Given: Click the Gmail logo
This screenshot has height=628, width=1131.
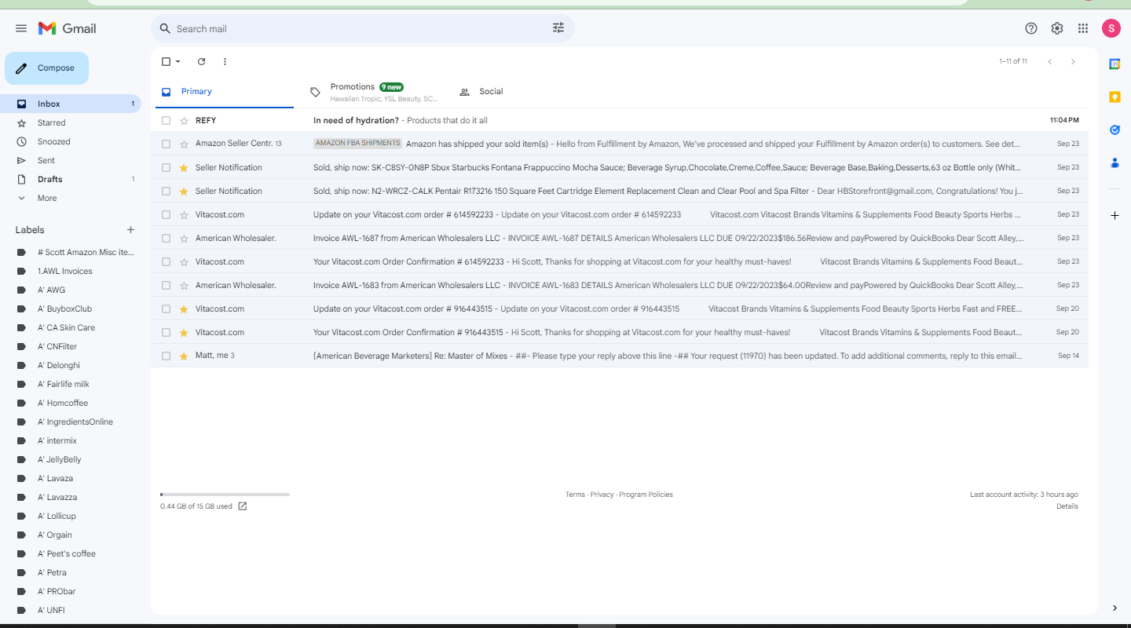Looking at the screenshot, I should tap(68, 28).
